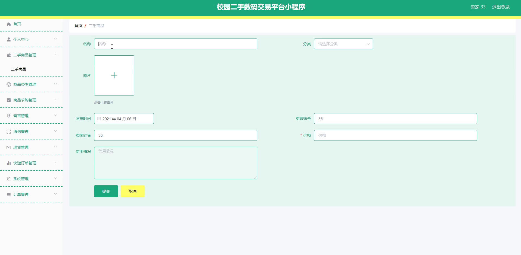Viewport: 521px width, 255px height.
Task: Expand the 个人中心 chevron
Action: pyautogui.click(x=55, y=39)
